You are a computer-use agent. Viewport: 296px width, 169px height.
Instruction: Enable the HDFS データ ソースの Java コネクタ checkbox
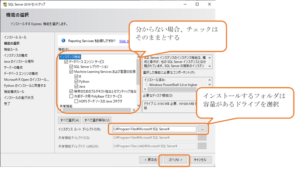pos(76,101)
